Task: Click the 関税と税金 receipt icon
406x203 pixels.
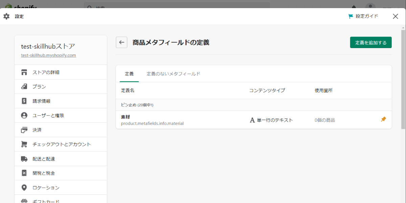Action: coord(24,173)
